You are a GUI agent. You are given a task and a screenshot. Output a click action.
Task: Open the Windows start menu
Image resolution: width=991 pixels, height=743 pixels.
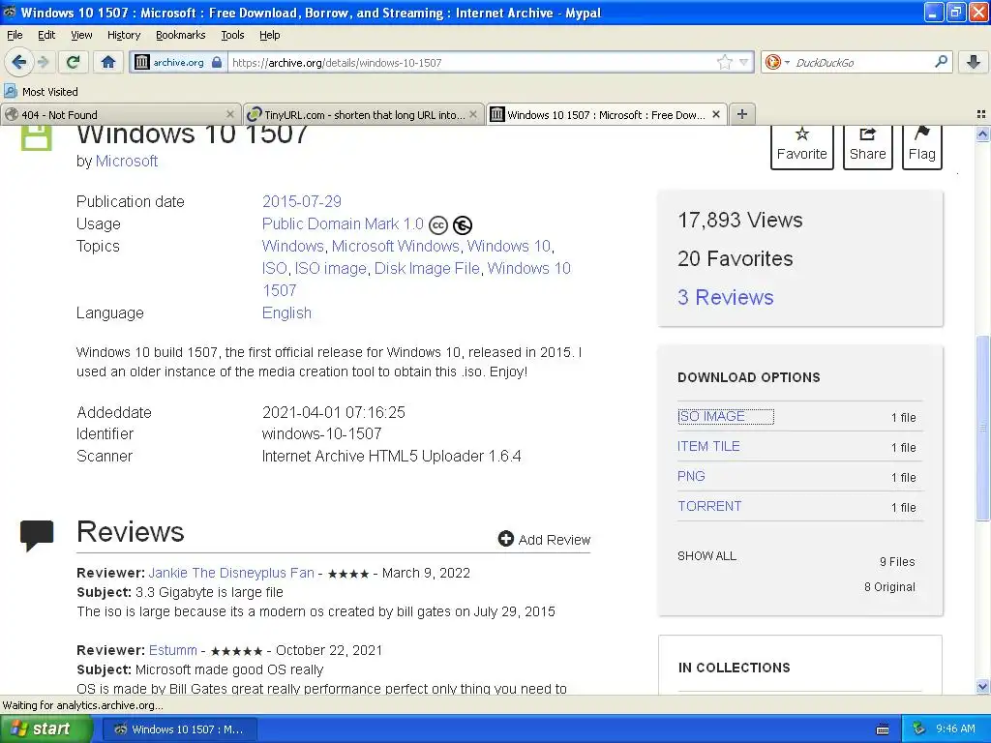(x=45, y=729)
